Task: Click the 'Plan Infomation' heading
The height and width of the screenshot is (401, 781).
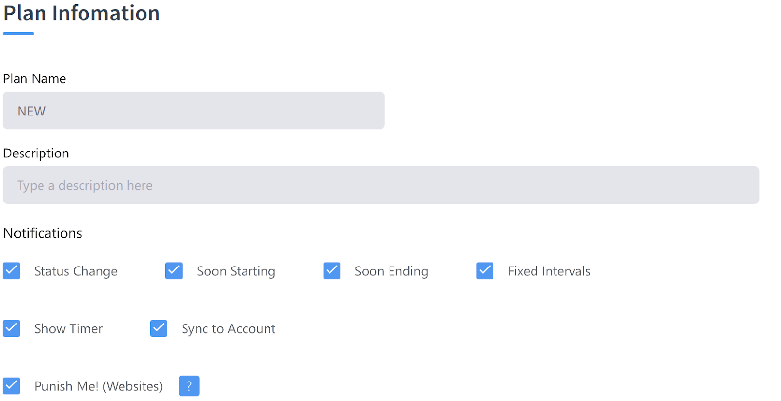Action: [82, 13]
